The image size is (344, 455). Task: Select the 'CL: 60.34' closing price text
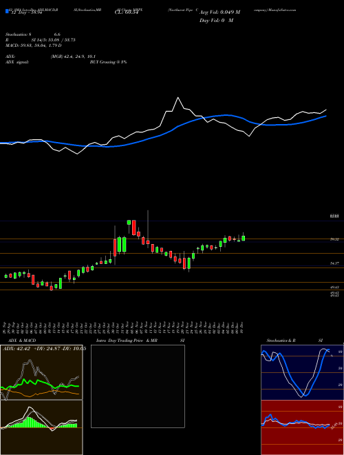click(x=126, y=13)
